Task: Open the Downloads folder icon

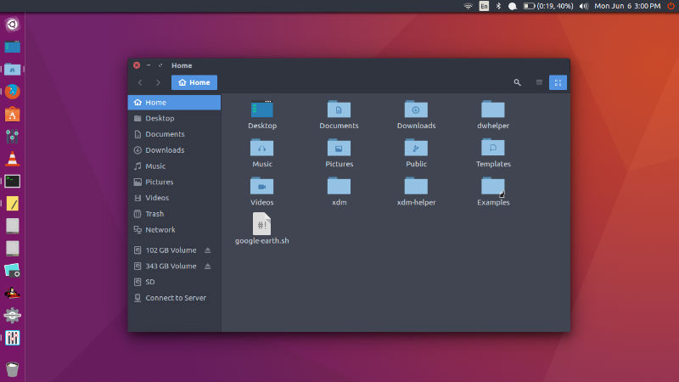Action: click(x=416, y=110)
